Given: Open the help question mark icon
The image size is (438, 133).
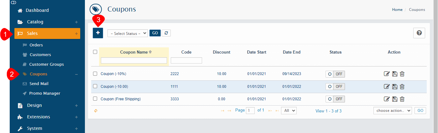Looking at the screenshot, I should point(419,33).
